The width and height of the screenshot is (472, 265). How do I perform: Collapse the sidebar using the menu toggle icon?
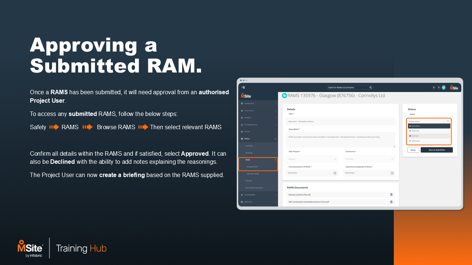[243, 88]
